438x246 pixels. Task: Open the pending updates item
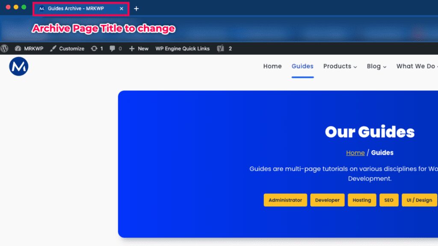[97, 49]
